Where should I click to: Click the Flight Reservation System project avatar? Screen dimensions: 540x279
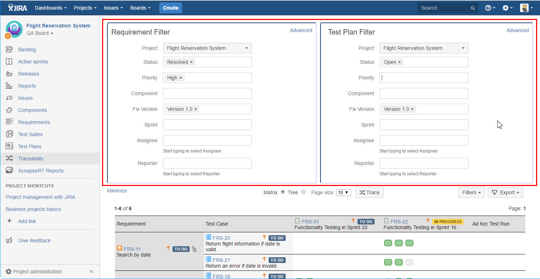pyautogui.click(x=14, y=29)
